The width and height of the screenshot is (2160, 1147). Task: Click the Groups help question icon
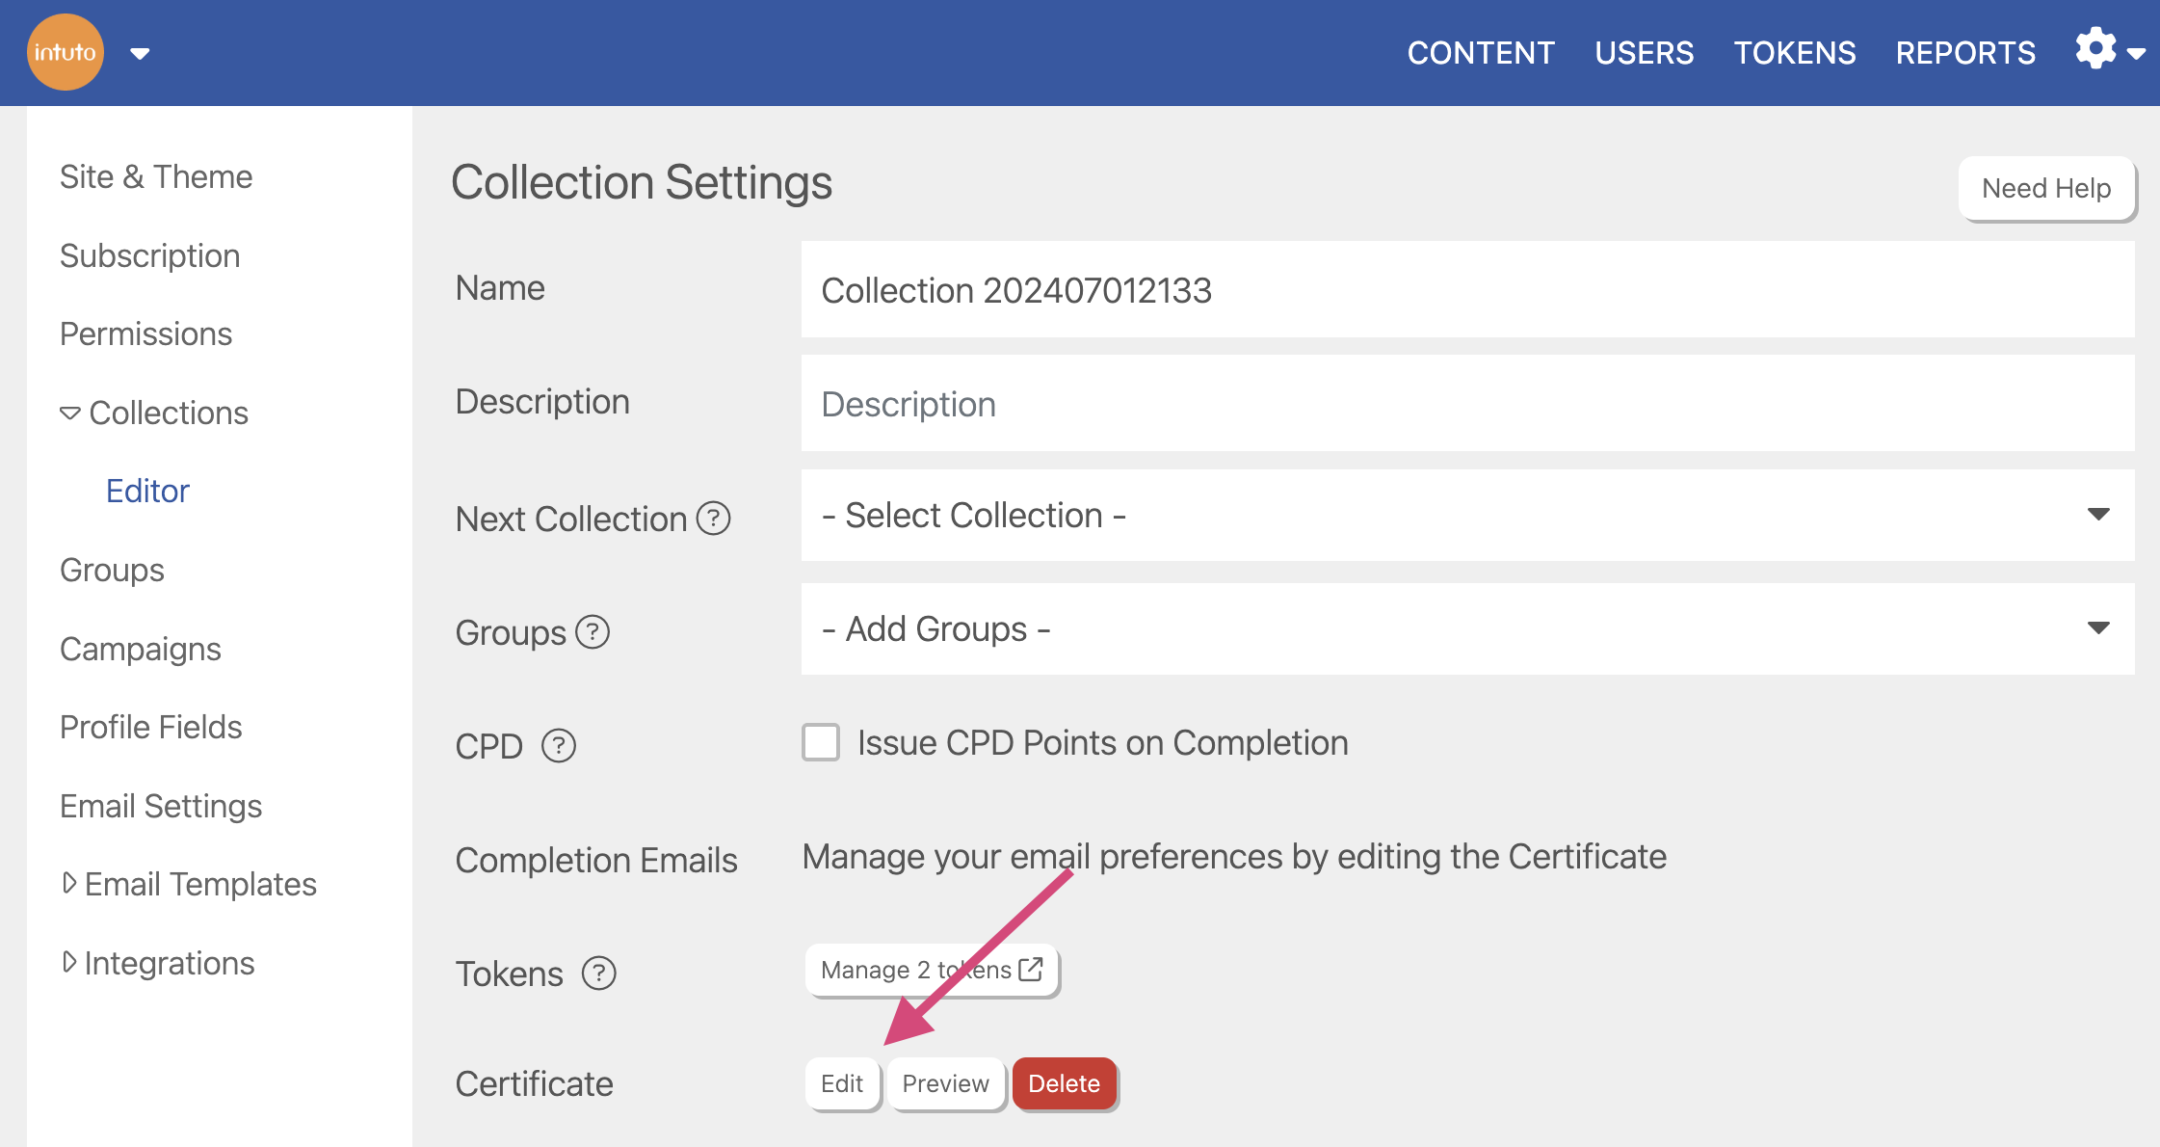[x=593, y=632]
